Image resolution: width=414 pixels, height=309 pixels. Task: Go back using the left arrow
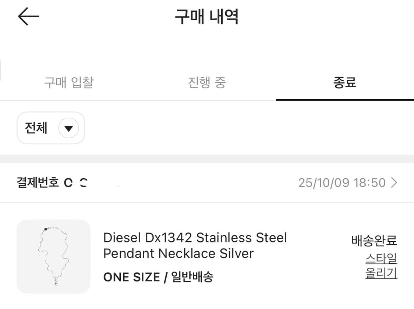pyautogui.click(x=28, y=17)
